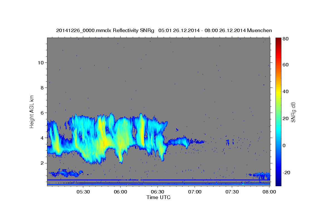
Task: Click the height tick label 6
Action: point(42,113)
